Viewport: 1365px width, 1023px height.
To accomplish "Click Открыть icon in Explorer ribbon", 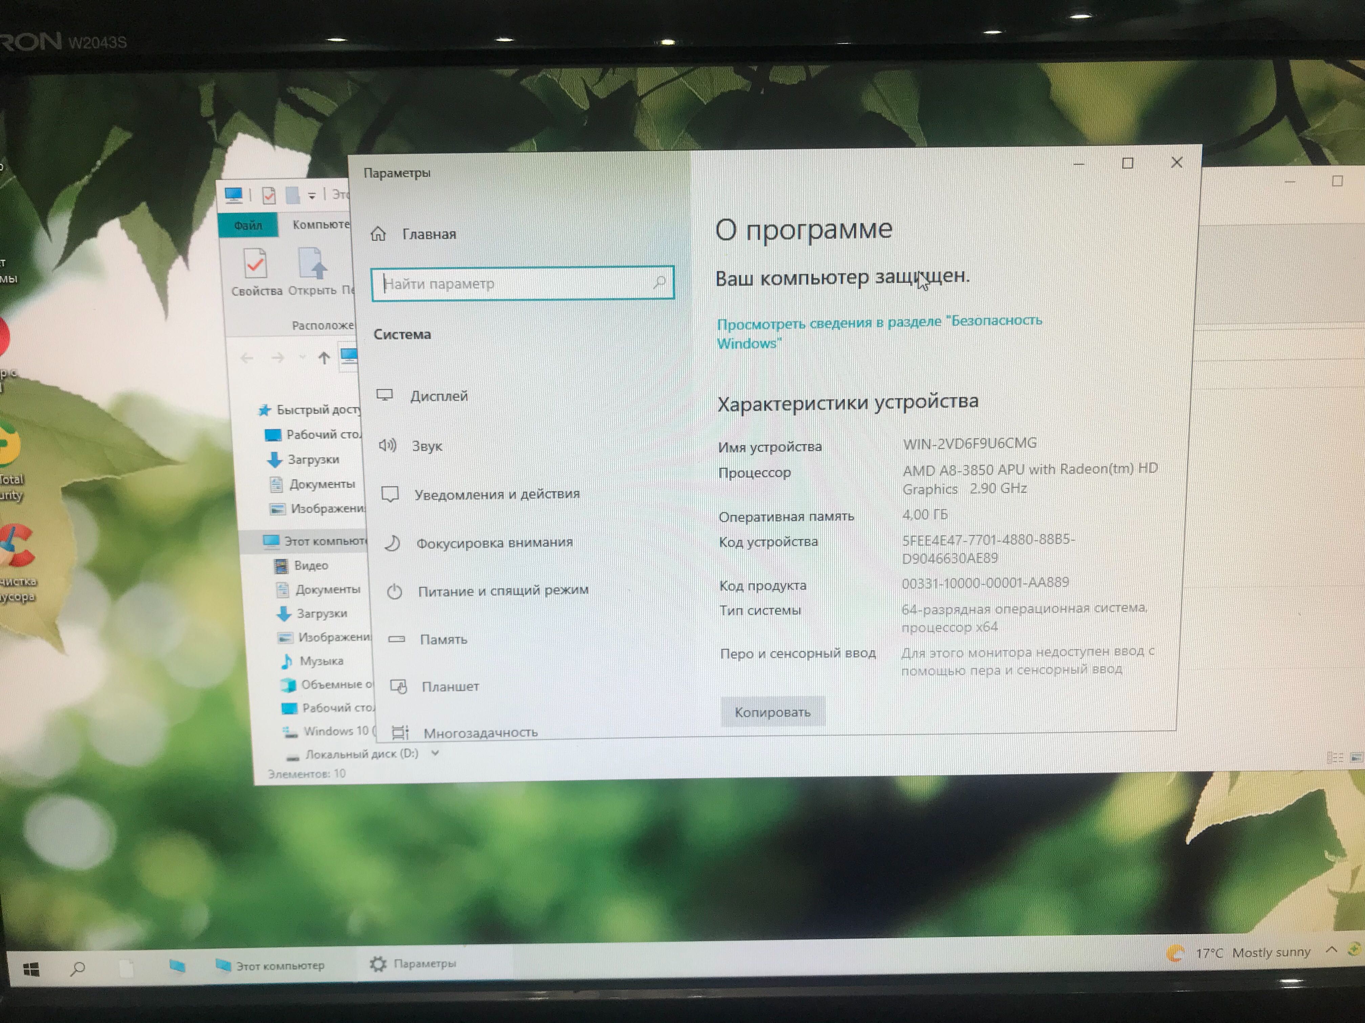I will pyautogui.click(x=312, y=271).
